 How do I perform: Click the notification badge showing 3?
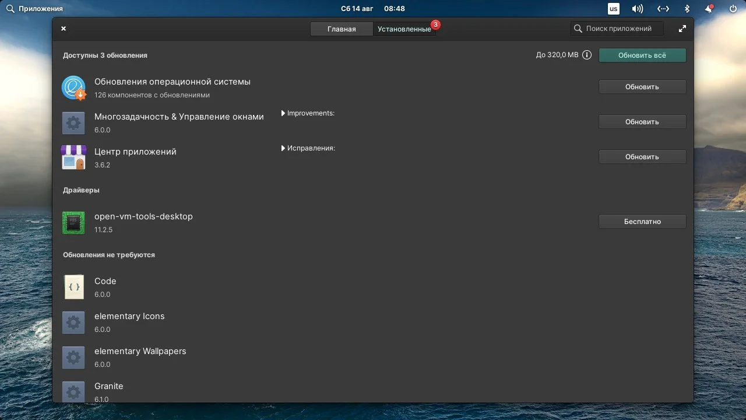point(434,24)
